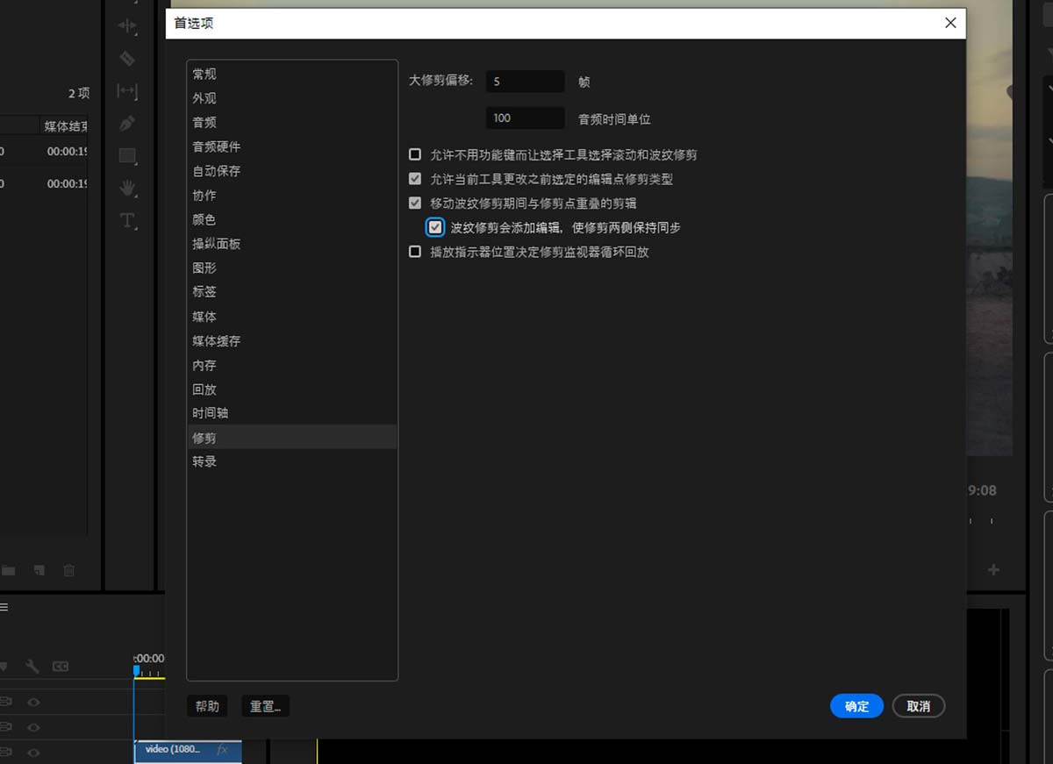Enable 允许不用功能键而让选择工具选择滚动和波纹修剪 checkbox
The width and height of the screenshot is (1053, 764).
click(x=415, y=154)
